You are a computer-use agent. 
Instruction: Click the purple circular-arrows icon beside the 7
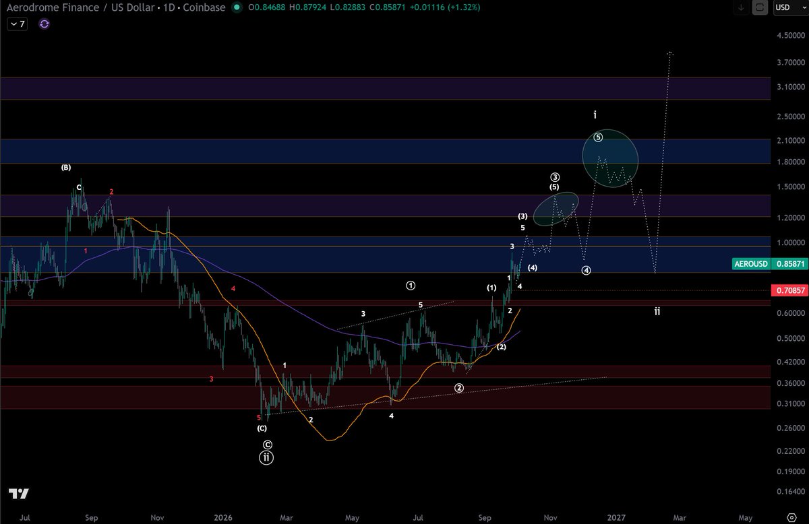(44, 24)
